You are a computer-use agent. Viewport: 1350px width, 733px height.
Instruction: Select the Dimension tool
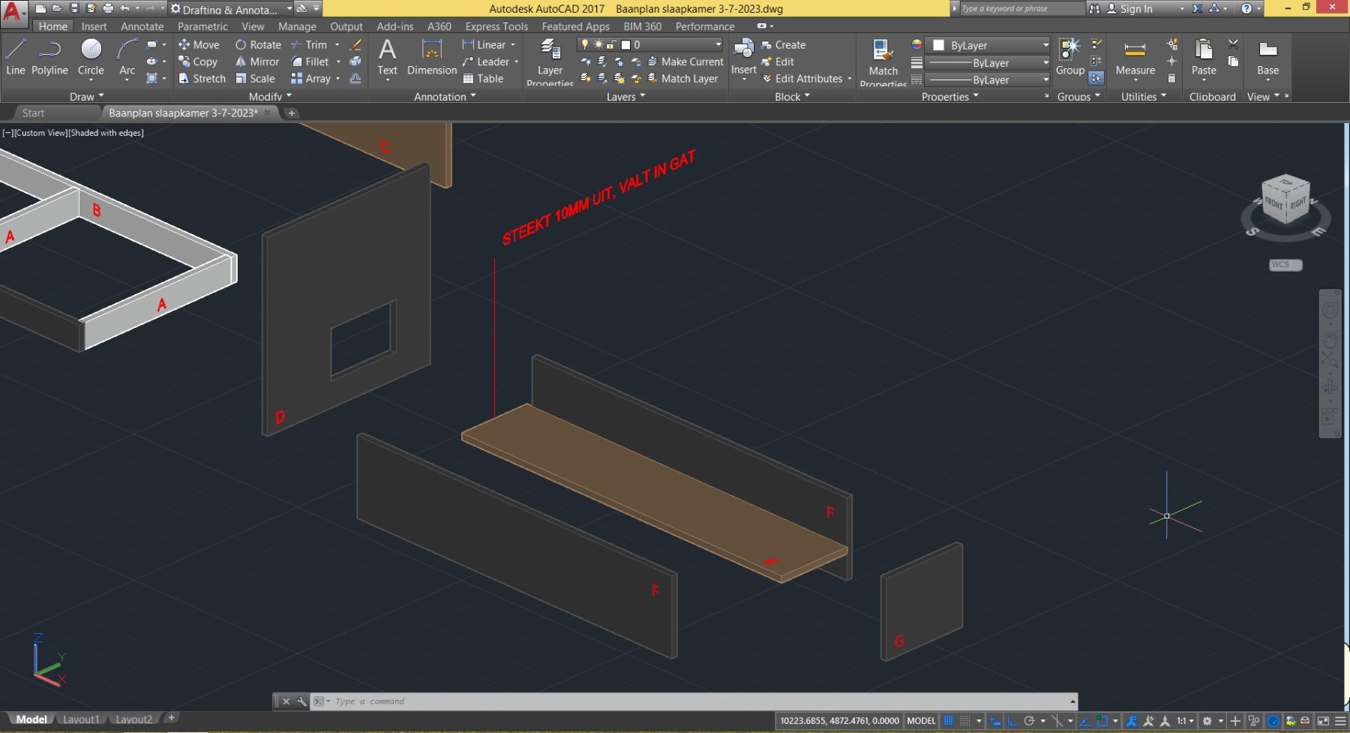pos(432,57)
